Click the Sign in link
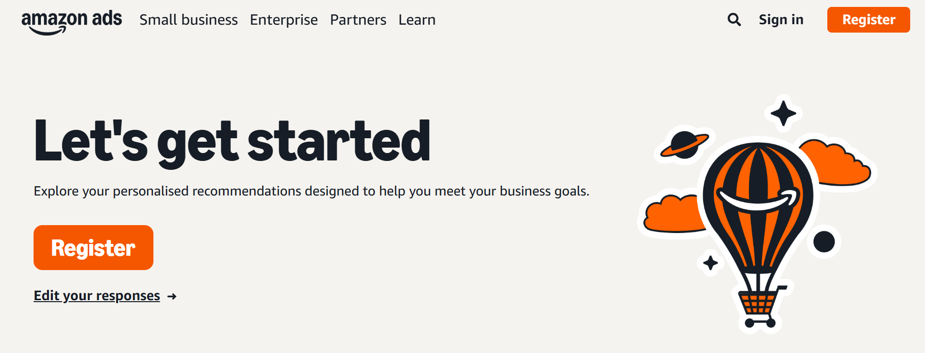Viewport: 925px width, 353px height. point(781,20)
